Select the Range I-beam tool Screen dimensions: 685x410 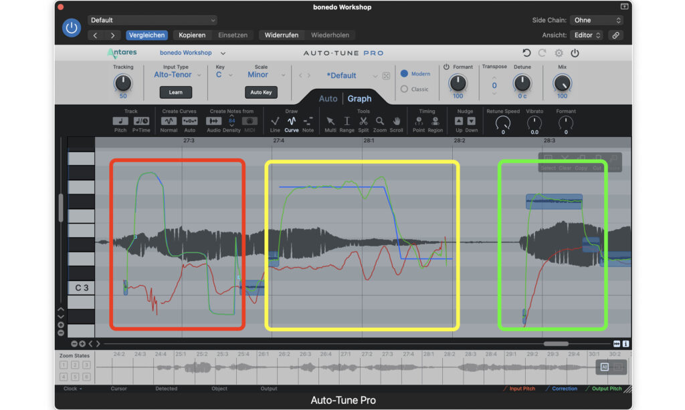pyautogui.click(x=347, y=121)
